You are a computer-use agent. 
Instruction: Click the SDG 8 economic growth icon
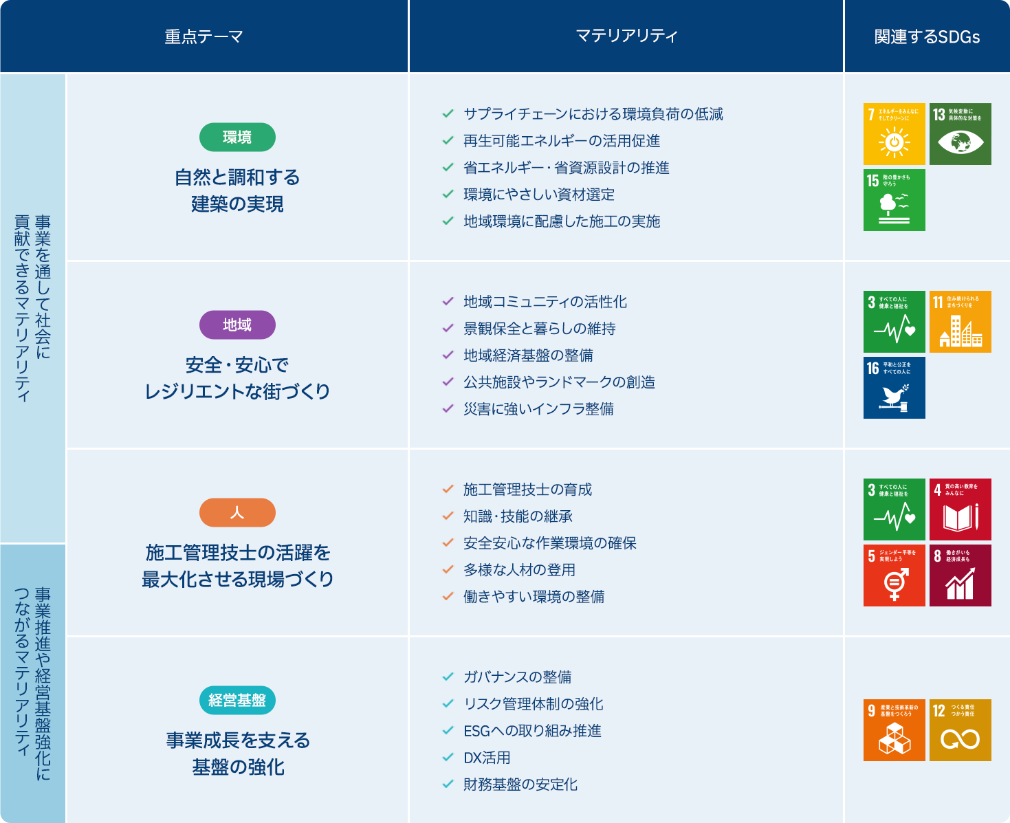[x=960, y=575]
